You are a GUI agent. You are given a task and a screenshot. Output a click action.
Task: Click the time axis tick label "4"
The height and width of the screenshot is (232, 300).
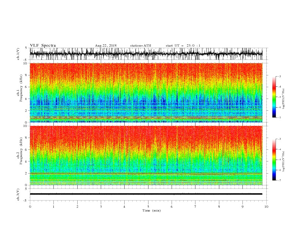pos(124,207)
